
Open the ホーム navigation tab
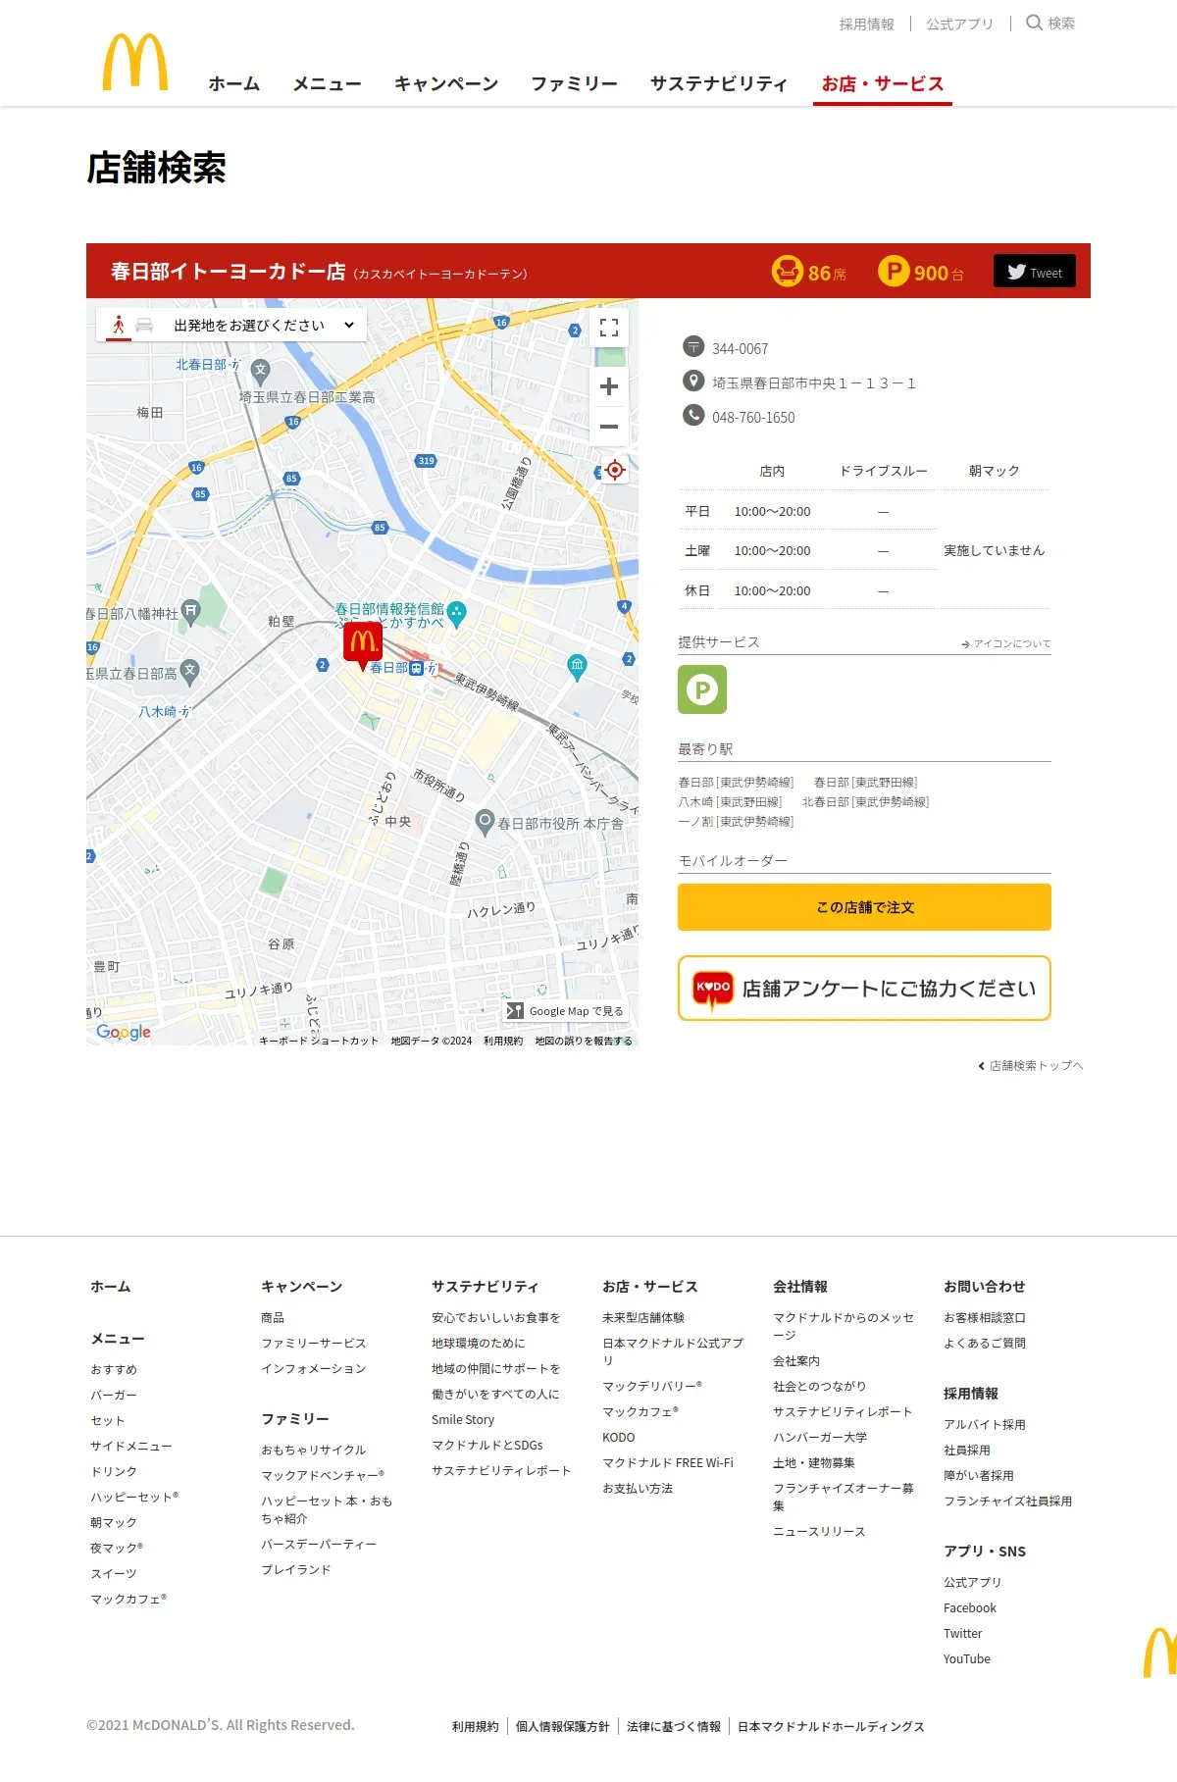[234, 84]
